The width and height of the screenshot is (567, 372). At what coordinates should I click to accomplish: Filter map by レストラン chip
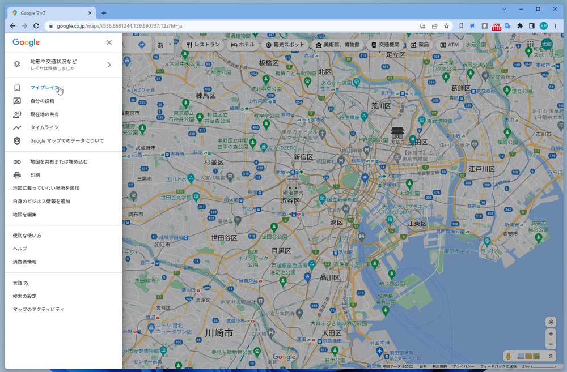(x=203, y=45)
